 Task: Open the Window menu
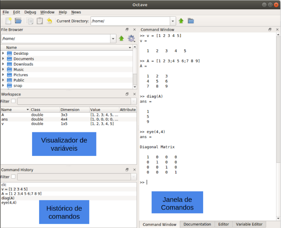pos(47,12)
